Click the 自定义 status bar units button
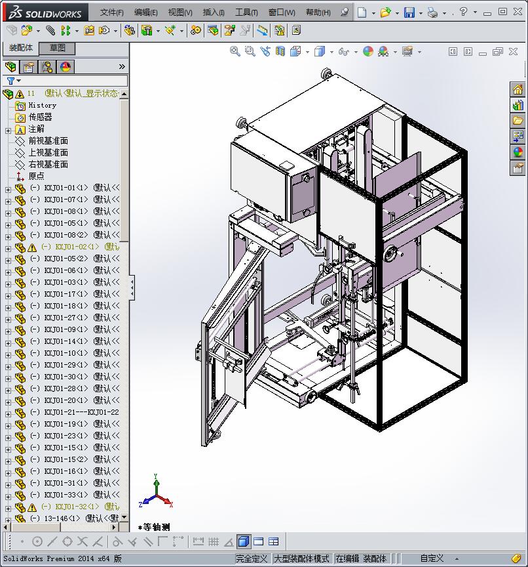The image size is (528, 567). point(432,558)
